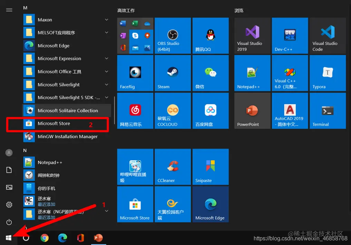Open Microsoft Solitaire Collection in app list
Viewport: 351px width, 245px height.
click(x=67, y=110)
